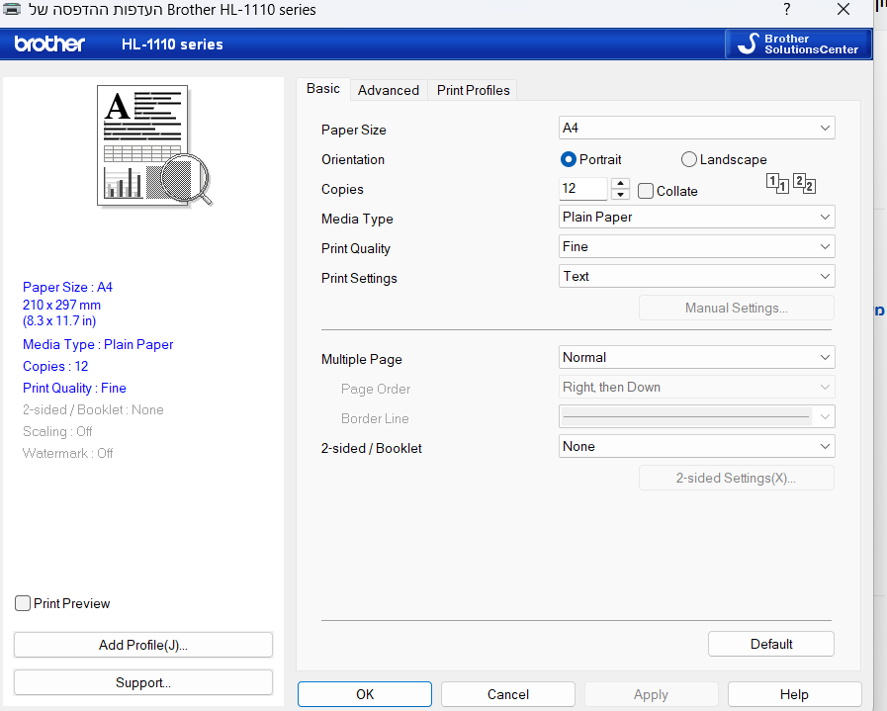The width and height of the screenshot is (887, 711).
Task: Click the 'Watermark : Off' summary text
Action: click(67, 453)
